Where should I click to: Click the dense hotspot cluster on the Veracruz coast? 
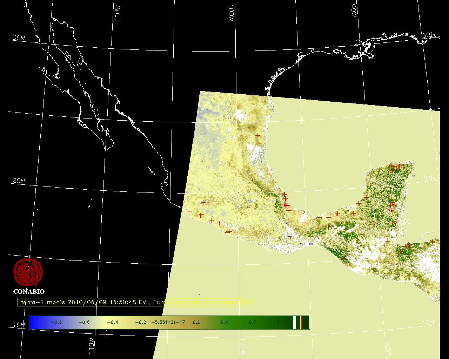point(286,204)
